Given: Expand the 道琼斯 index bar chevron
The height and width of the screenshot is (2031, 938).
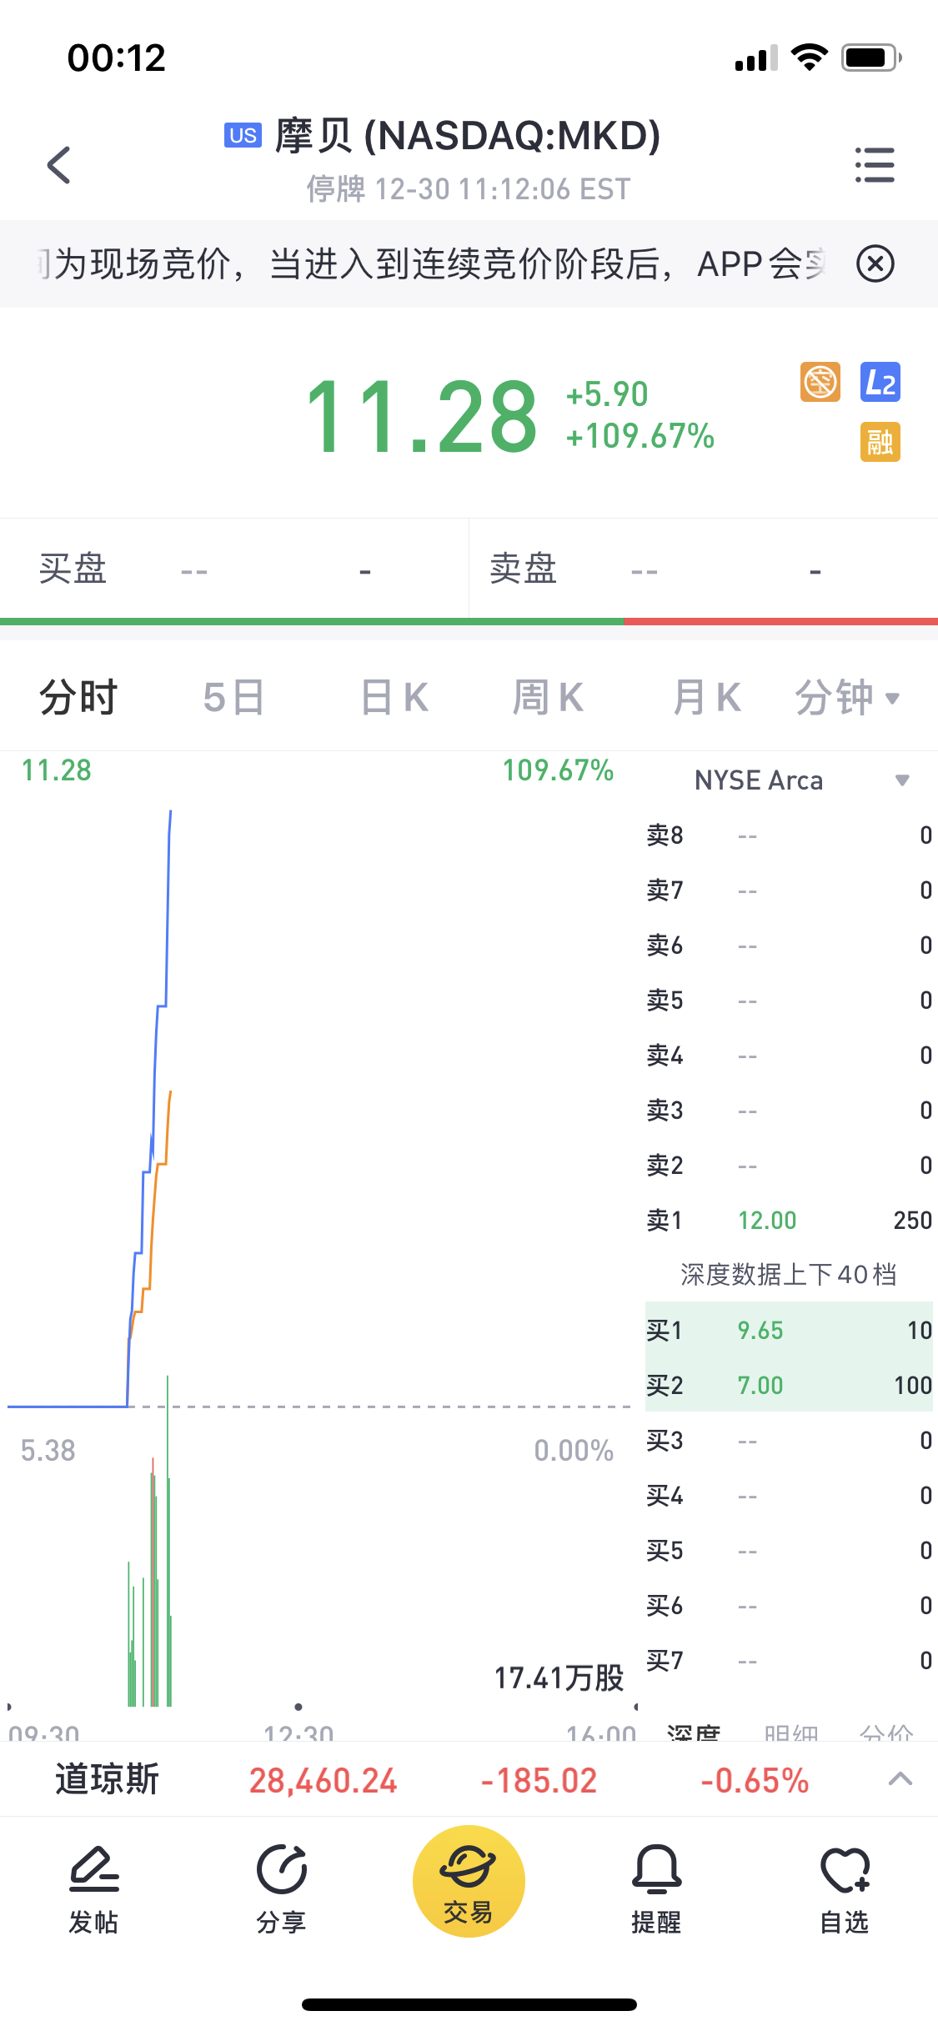Looking at the screenshot, I should [900, 1779].
